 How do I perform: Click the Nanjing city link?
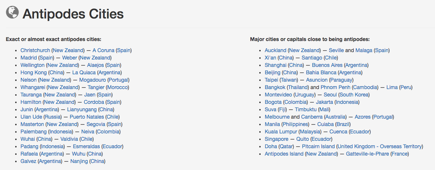pyautogui.click(x=79, y=161)
